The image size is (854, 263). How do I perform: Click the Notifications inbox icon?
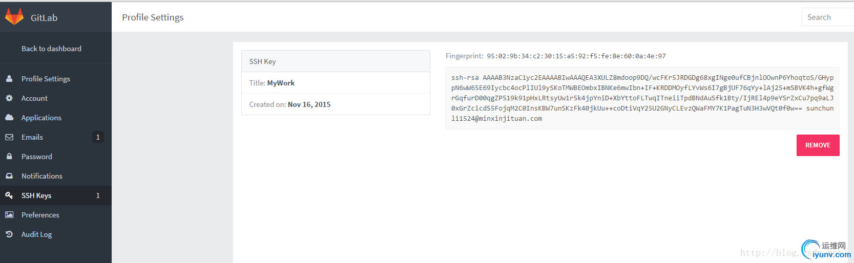coord(9,176)
